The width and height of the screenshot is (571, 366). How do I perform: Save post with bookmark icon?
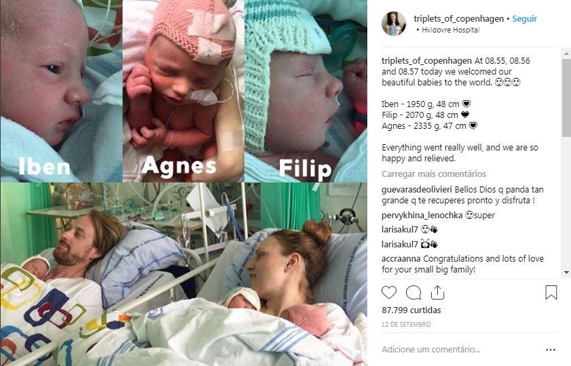(551, 292)
